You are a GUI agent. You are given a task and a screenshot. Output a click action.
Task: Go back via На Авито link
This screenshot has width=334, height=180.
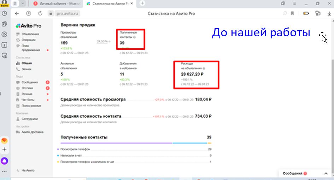pyautogui.click(x=28, y=170)
